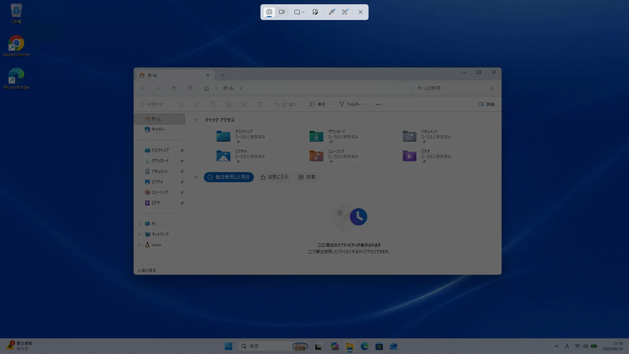Click the Cut scissors icon
629x354 pixels.
181,104
